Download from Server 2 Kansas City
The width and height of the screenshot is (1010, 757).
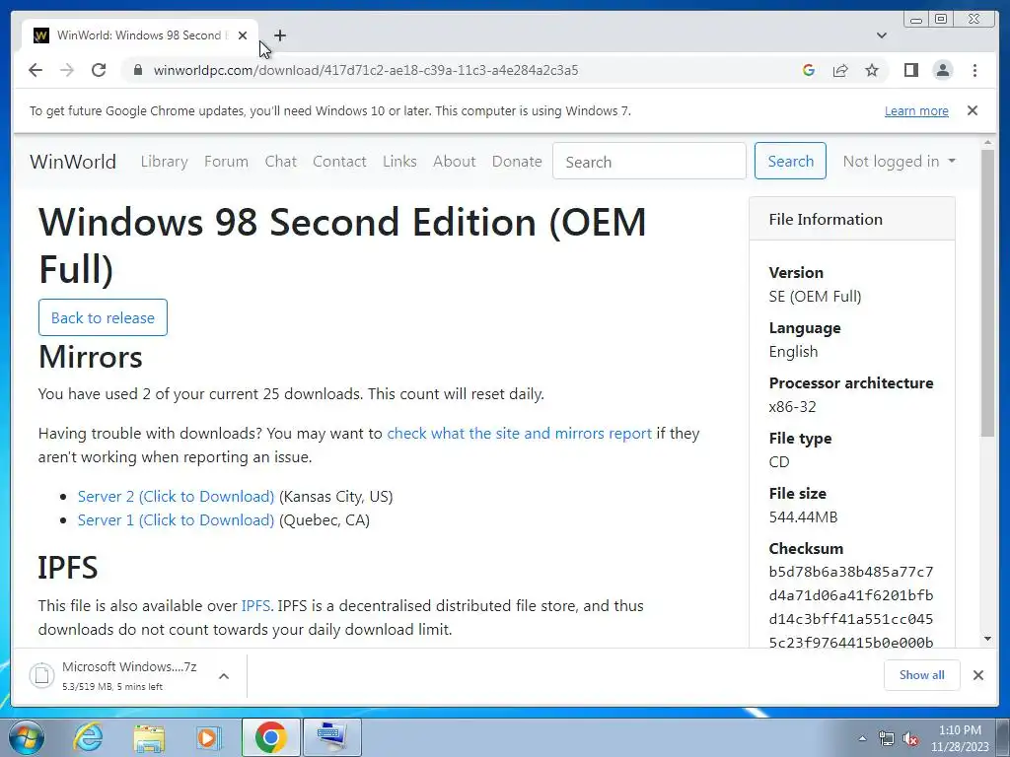pos(176,497)
